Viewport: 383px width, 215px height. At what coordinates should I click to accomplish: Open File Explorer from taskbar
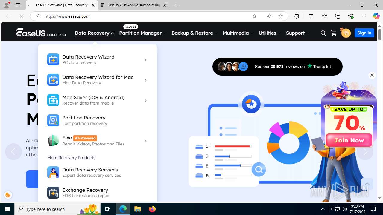coord(138,209)
